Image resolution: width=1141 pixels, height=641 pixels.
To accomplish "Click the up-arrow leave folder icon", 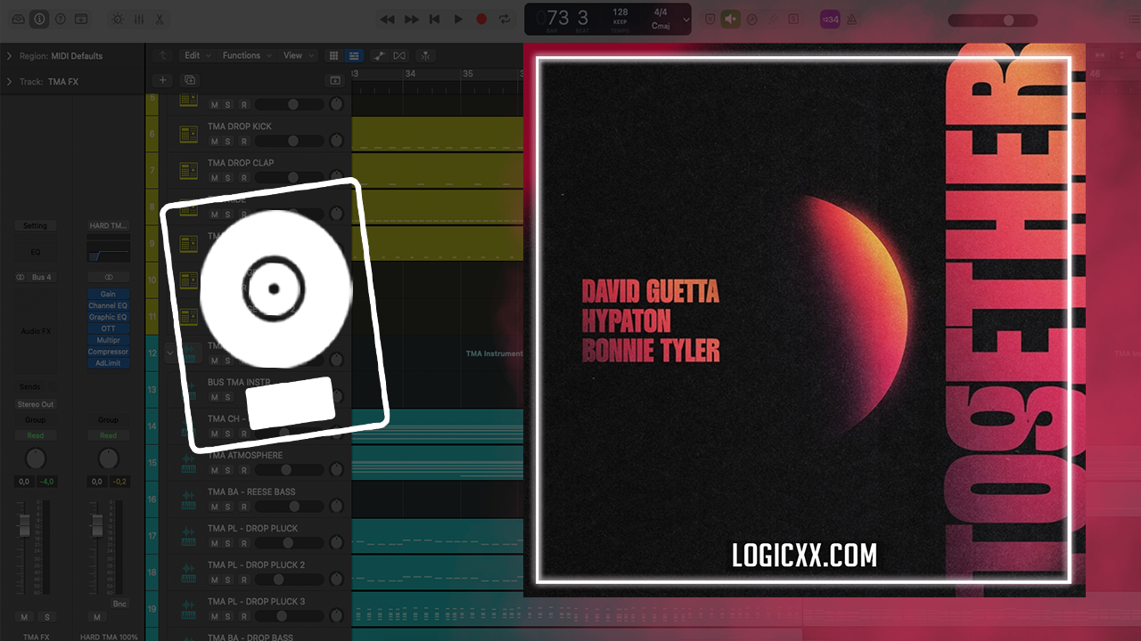I will [162, 55].
